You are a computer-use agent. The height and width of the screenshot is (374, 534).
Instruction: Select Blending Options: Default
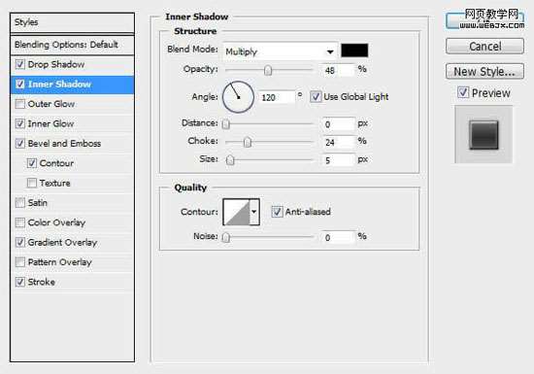tap(72, 45)
